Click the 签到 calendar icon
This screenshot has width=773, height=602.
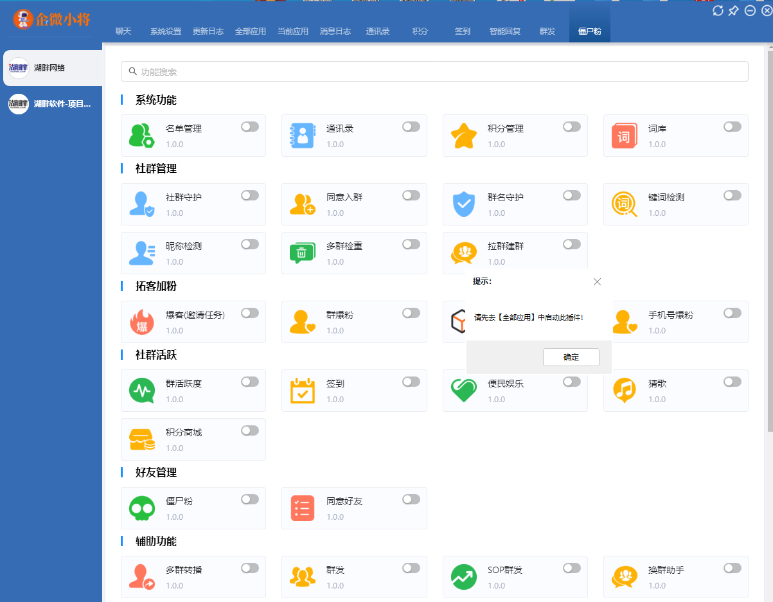(x=303, y=390)
